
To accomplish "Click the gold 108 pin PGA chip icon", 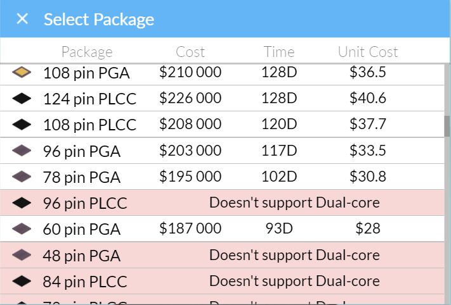I will pos(22,72).
